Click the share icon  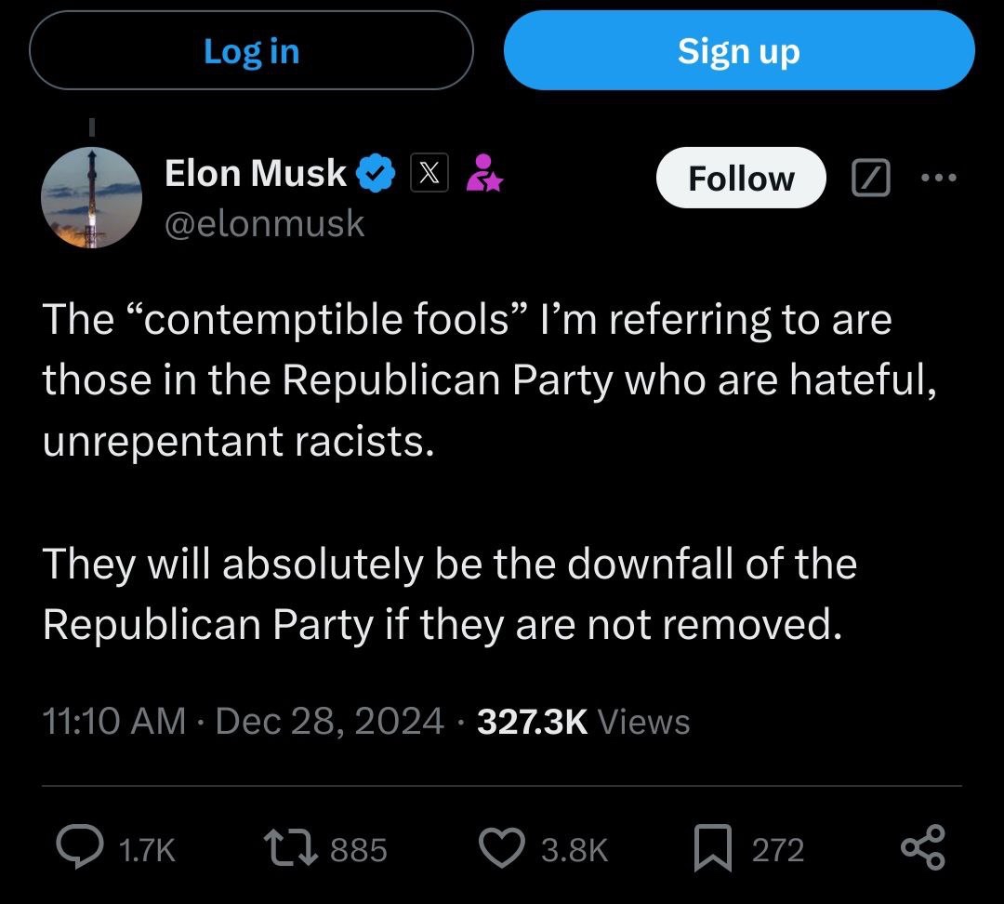click(922, 848)
